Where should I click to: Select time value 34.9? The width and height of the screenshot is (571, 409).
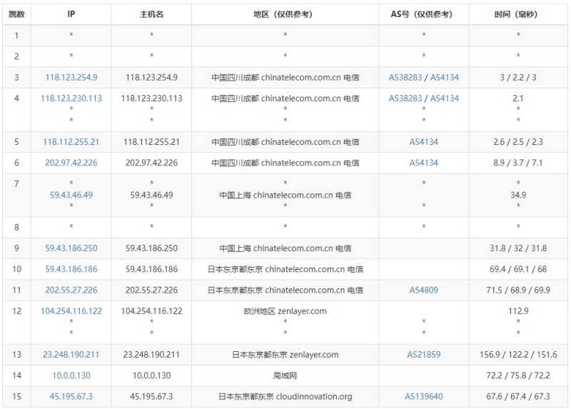pos(518,195)
